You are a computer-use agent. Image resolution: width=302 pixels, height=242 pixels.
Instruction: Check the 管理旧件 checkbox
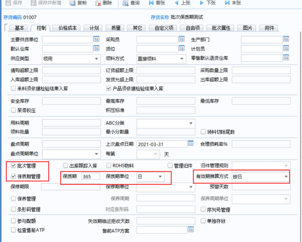coord(170,166)
